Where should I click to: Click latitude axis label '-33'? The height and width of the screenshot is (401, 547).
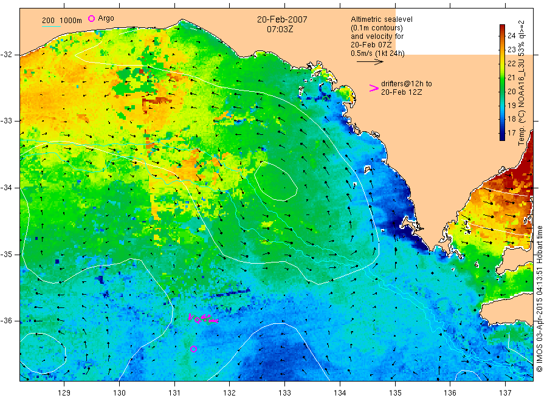click(x=7, y=121)
